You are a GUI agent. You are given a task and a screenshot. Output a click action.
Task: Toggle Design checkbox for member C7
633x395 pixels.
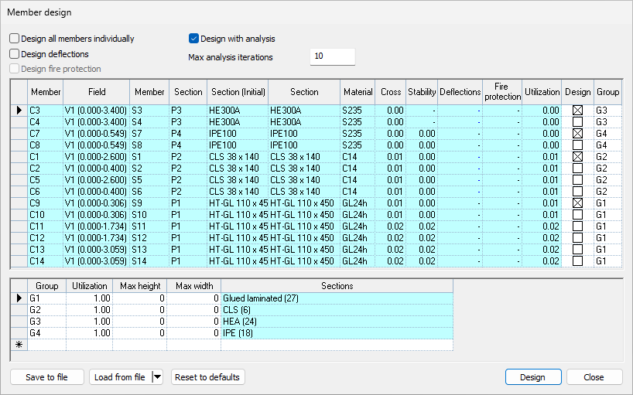(x=578, y=134)
